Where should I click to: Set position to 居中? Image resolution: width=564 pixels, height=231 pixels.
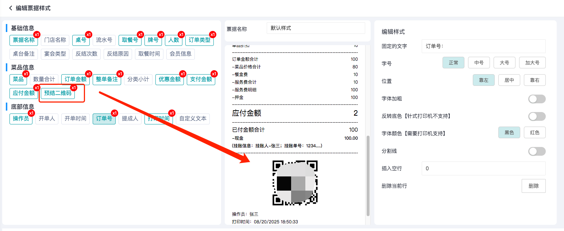click(509, 80)
